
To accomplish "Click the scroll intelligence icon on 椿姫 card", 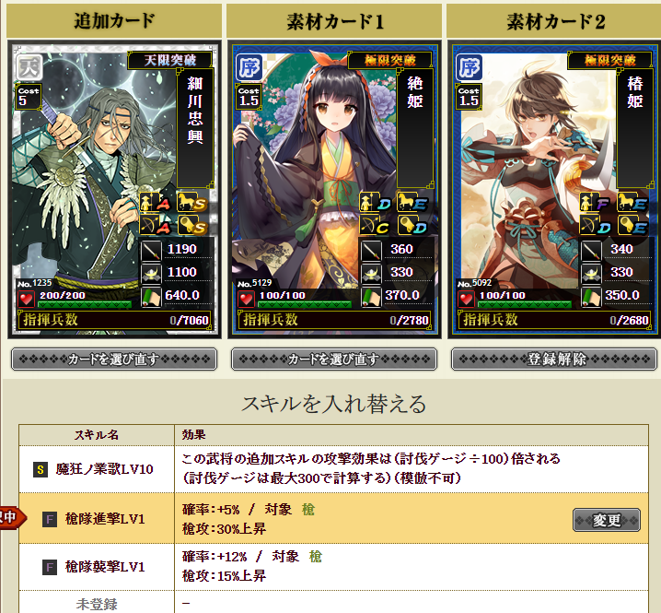I will click(591, 297).
